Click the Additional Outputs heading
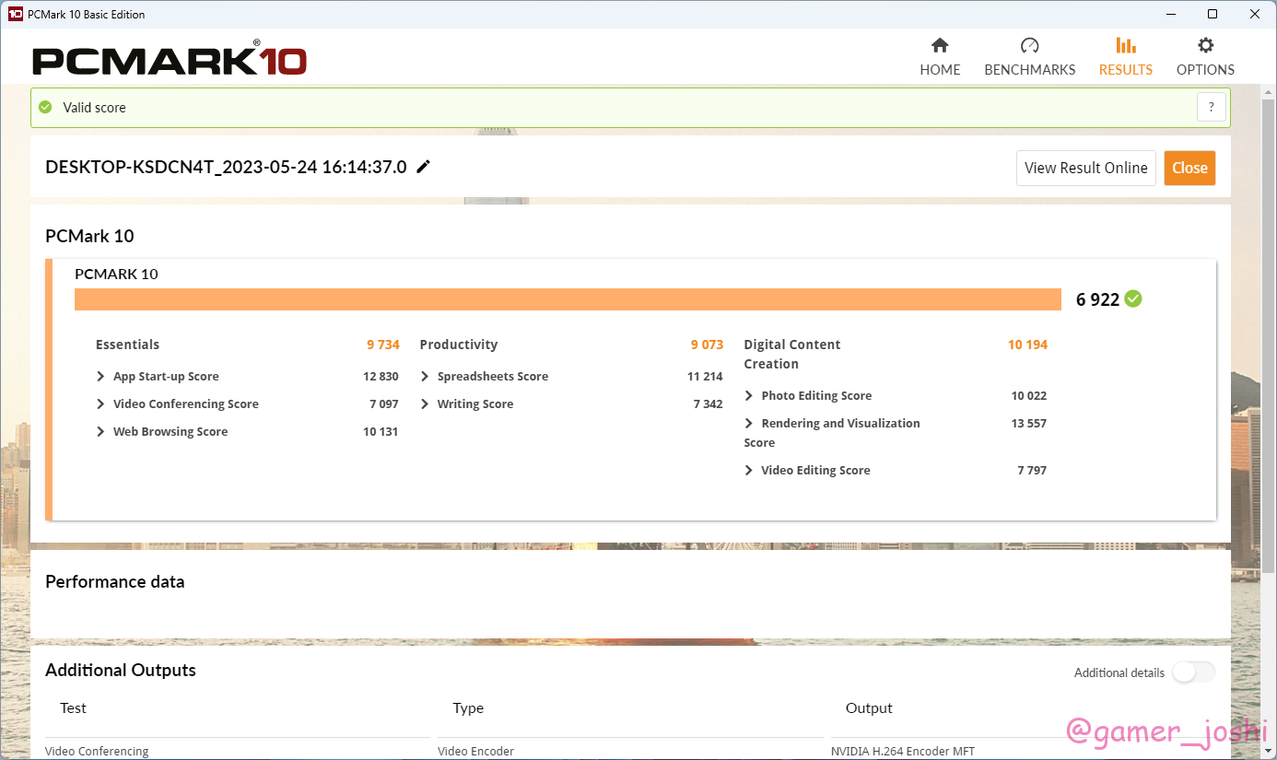 [121, 670]
